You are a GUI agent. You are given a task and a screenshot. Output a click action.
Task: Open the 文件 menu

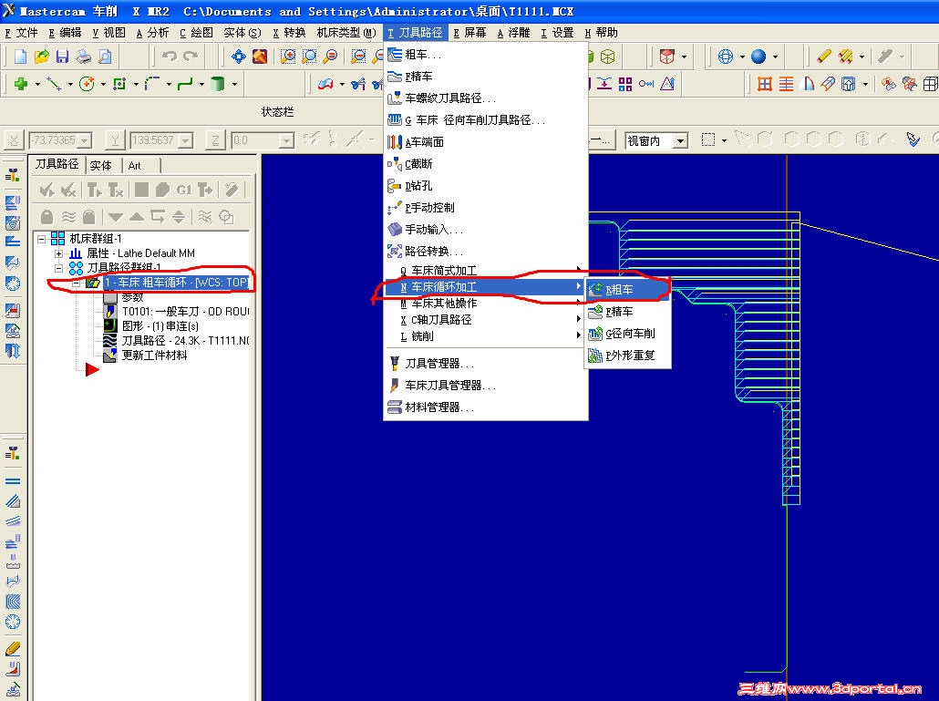[22, 32]
